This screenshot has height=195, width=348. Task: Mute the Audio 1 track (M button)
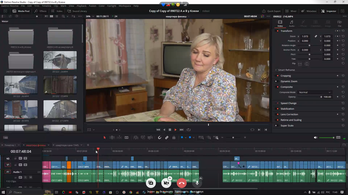tap(30, 177)
